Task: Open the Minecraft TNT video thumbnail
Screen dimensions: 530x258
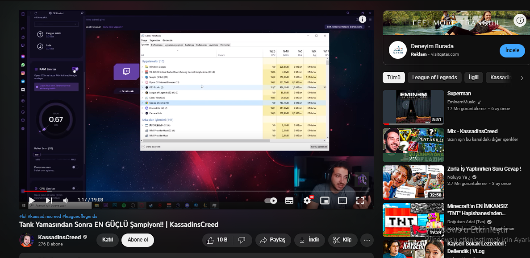Action: coord(413,220)
